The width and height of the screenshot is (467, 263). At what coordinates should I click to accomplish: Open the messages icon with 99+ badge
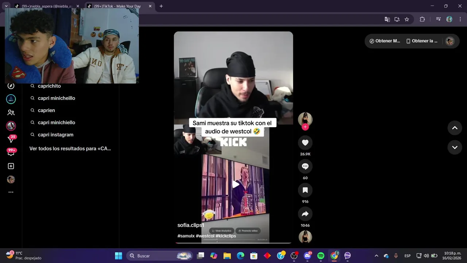[11, 153]
